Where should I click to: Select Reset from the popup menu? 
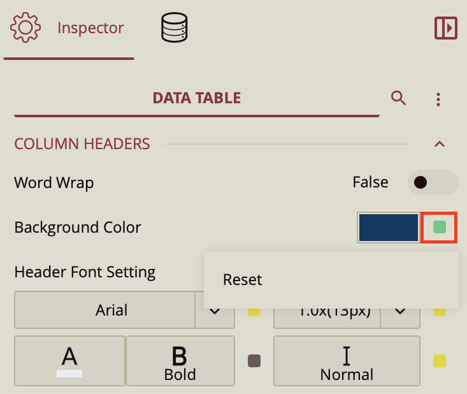243,280
